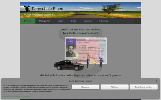Open the Kontakt menu item
Viewport: 161px width, 100px height.
[x=73, y=21]
